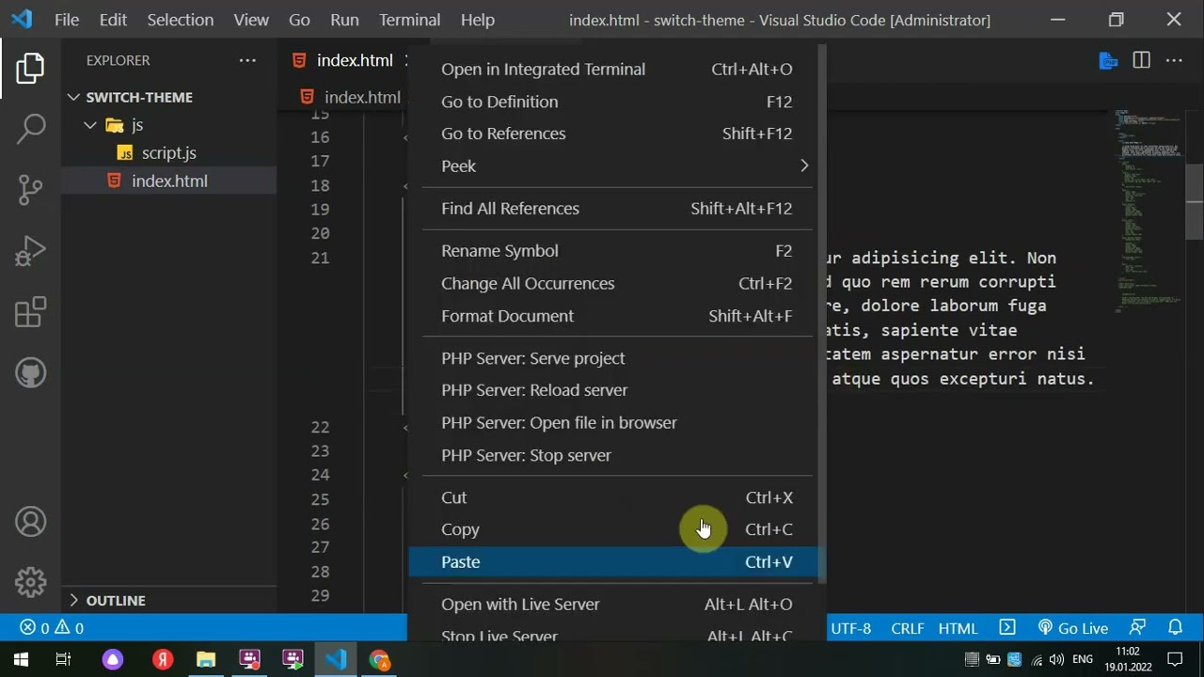The image size is (1204, 677).
Task: Open the Edit menu
Action: 113,20
